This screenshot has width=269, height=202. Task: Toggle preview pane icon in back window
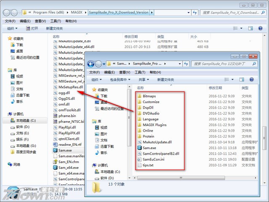(251, 28)
